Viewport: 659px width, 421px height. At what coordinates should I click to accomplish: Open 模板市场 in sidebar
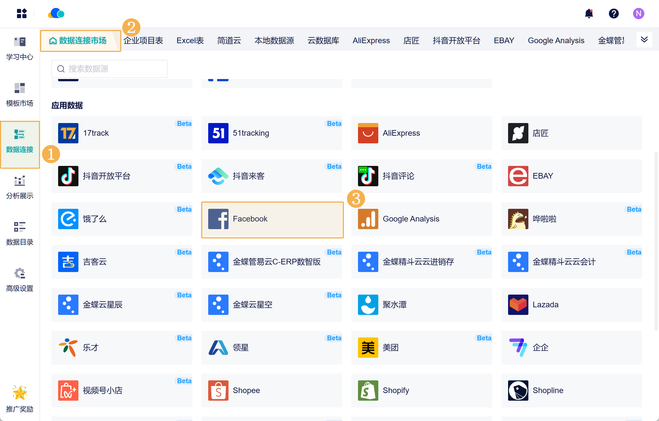20,95
